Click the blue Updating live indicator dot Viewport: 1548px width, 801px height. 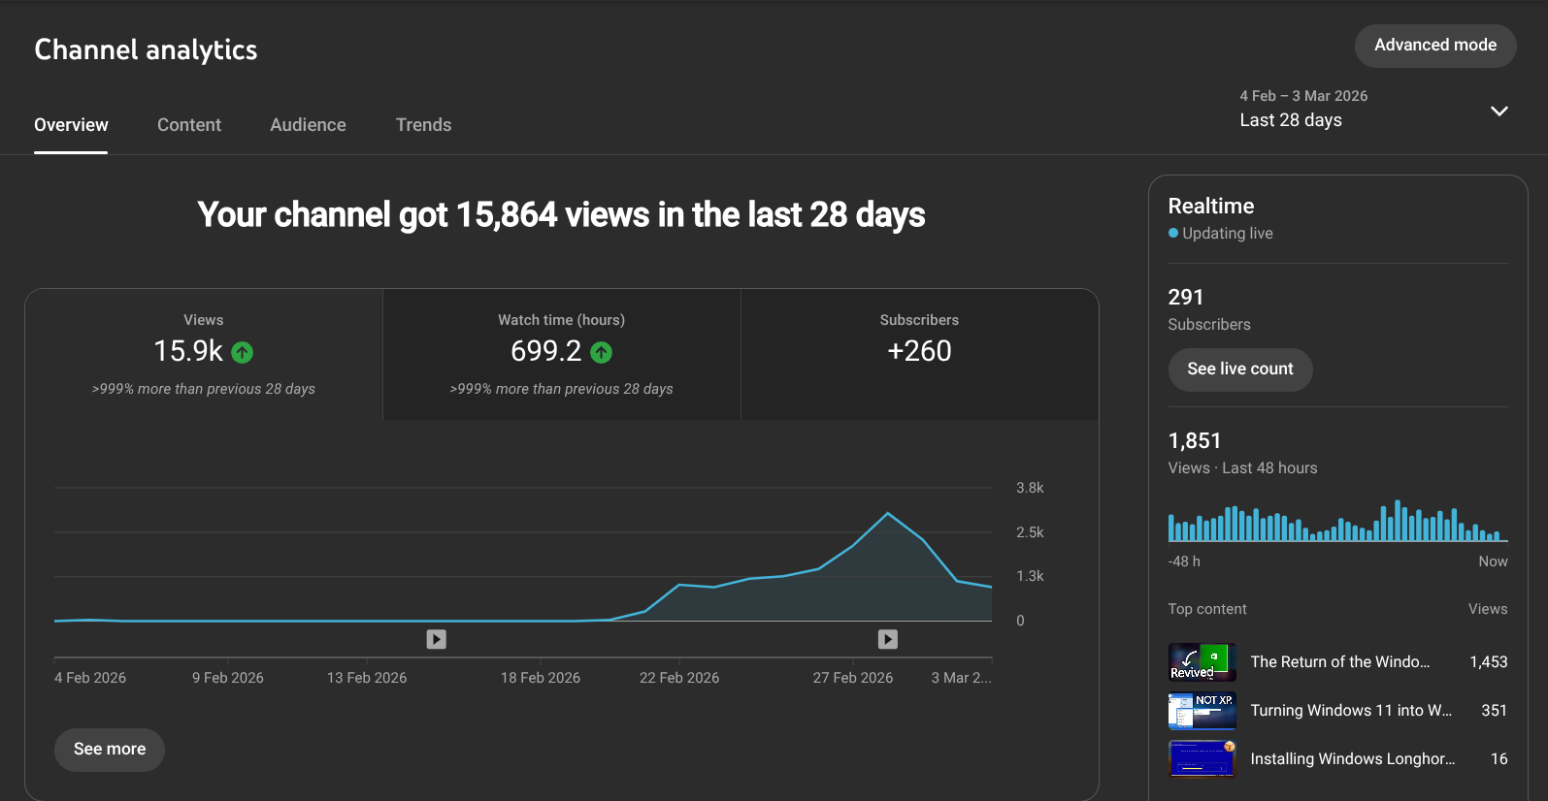coord(1173,234)
